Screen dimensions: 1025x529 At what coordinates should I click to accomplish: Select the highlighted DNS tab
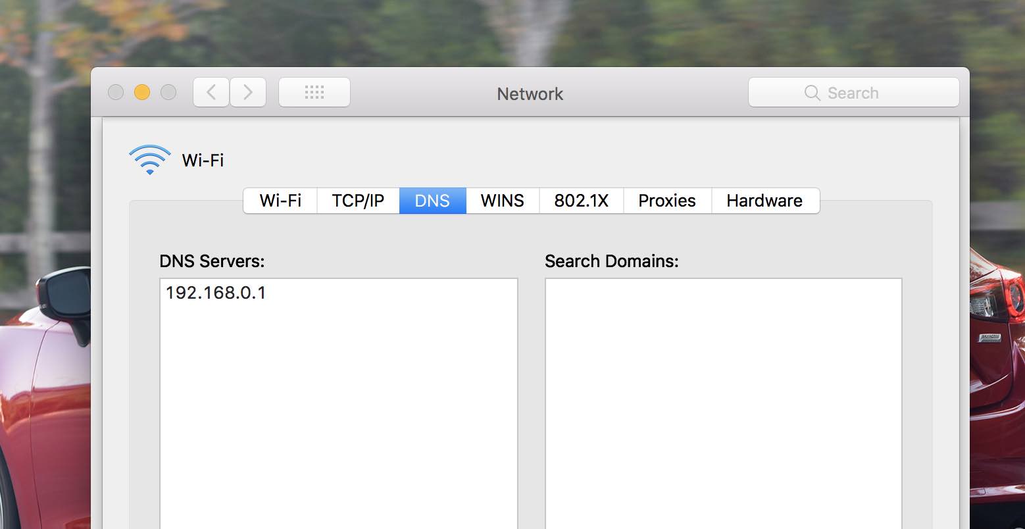tap(432, 201)
